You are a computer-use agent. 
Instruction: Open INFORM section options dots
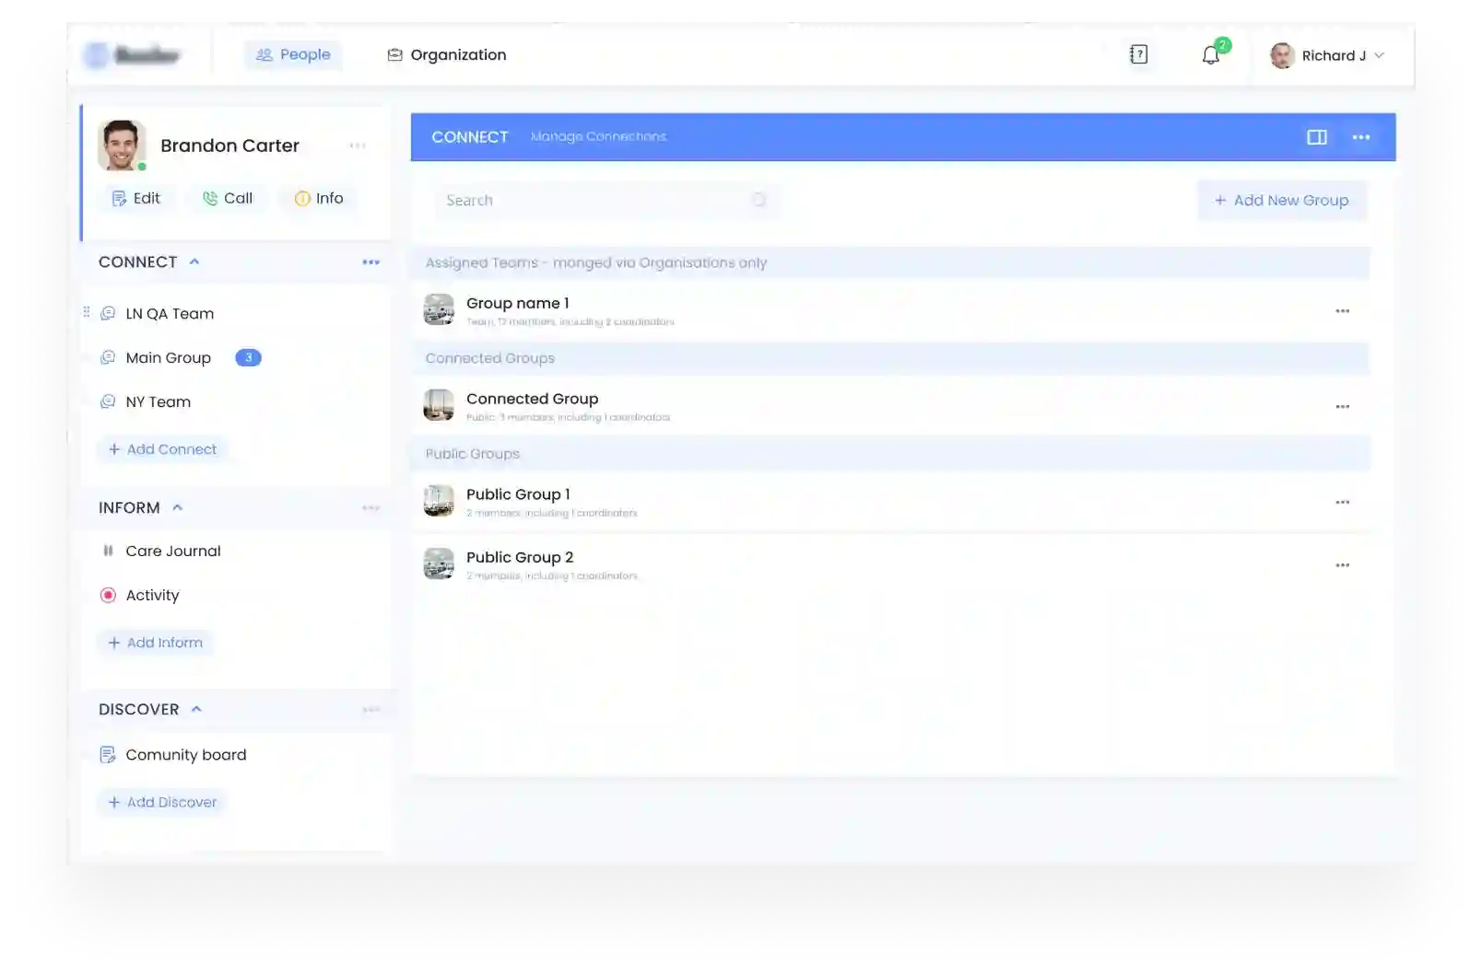(370, 508)
